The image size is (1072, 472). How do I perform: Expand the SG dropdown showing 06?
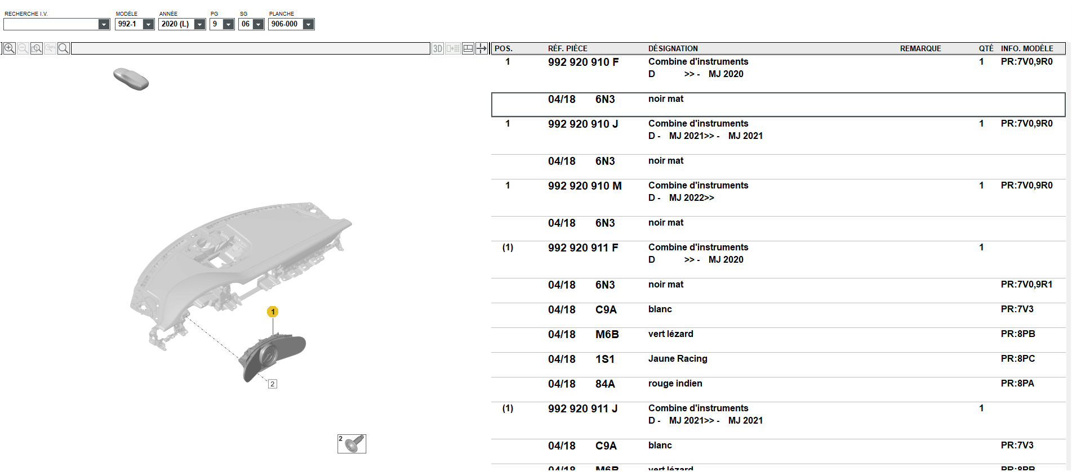coord(251,24)
